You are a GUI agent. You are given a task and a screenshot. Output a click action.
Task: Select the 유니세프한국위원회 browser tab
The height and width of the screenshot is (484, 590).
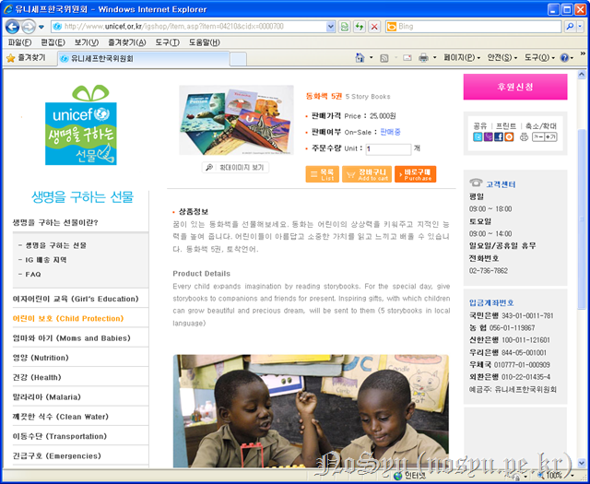[x=97, y=57]
